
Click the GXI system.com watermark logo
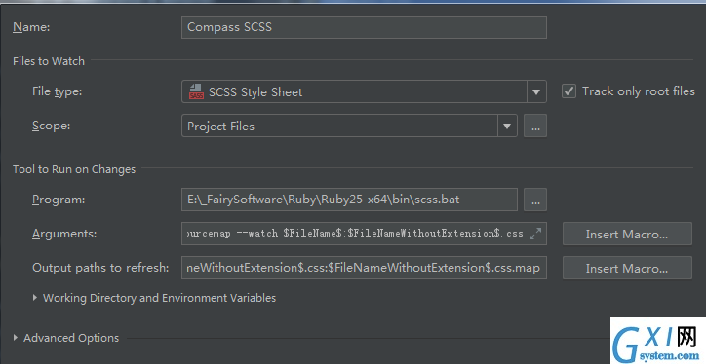pyautogui.click(x=658, y=341)
